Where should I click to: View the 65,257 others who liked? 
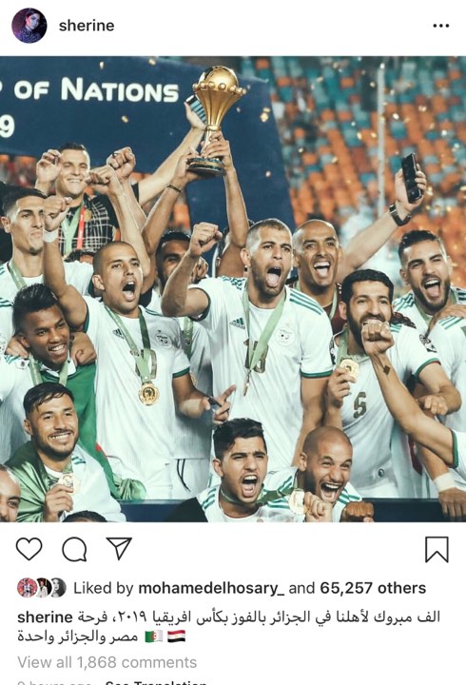pyautogui.click(x=373, y=588)
